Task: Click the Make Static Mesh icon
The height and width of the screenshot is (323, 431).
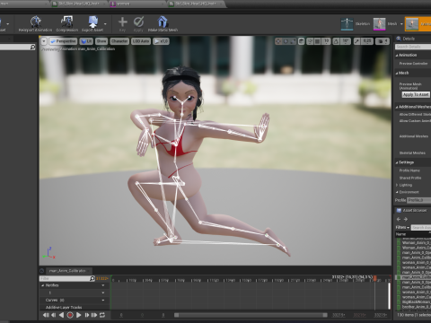Action: (163, 22)
